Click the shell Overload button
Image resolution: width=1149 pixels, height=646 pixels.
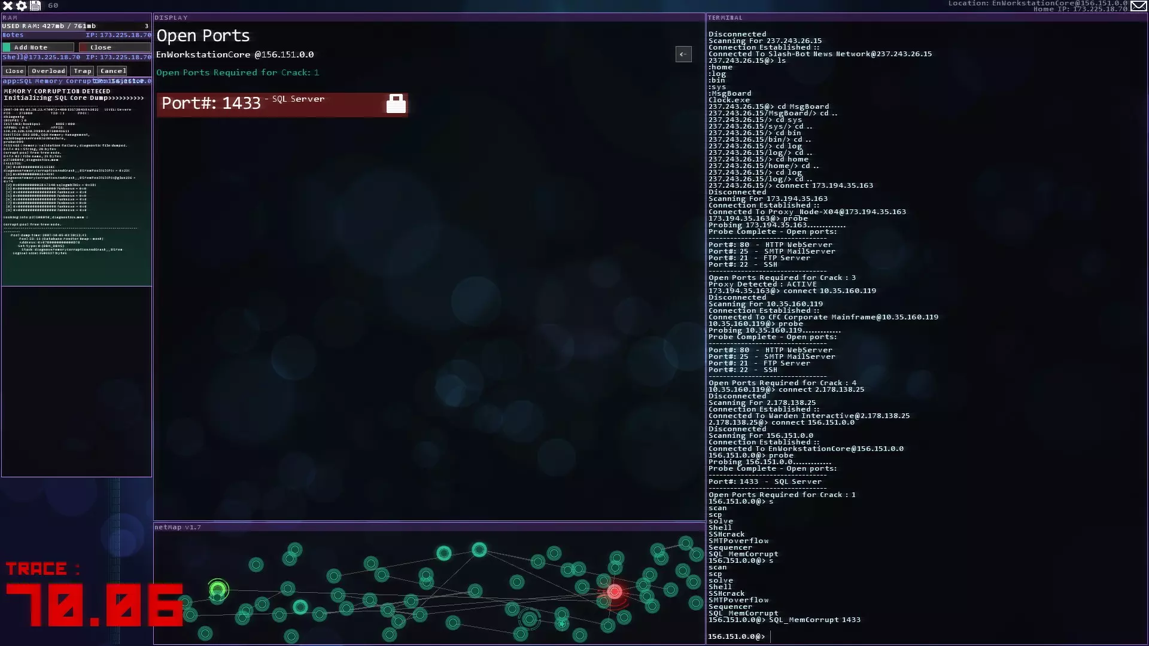tap(48, 71)
